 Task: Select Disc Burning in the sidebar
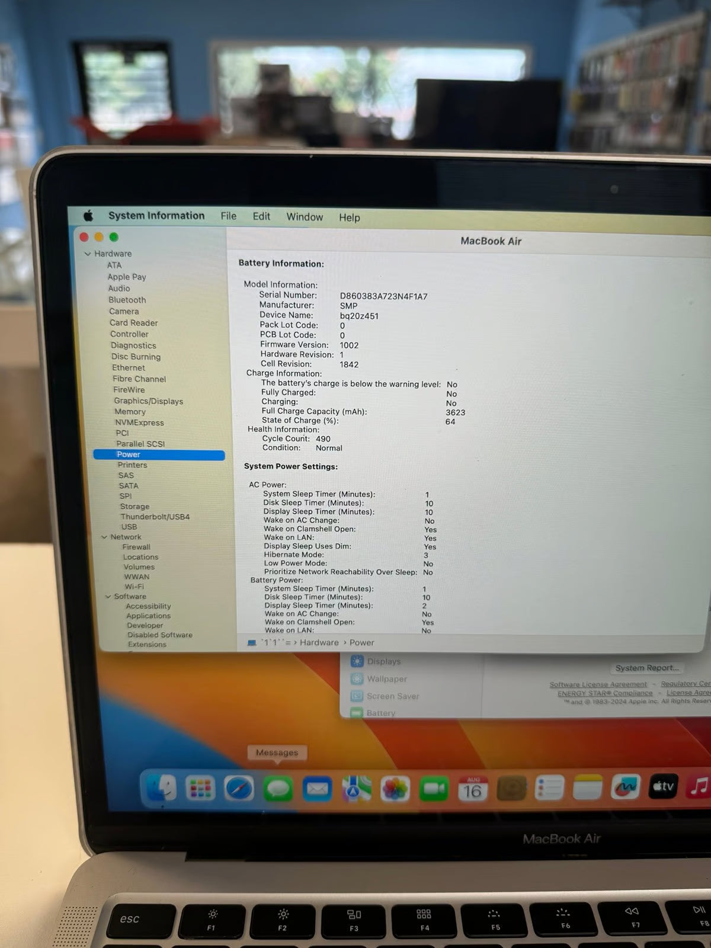(136, 357)
